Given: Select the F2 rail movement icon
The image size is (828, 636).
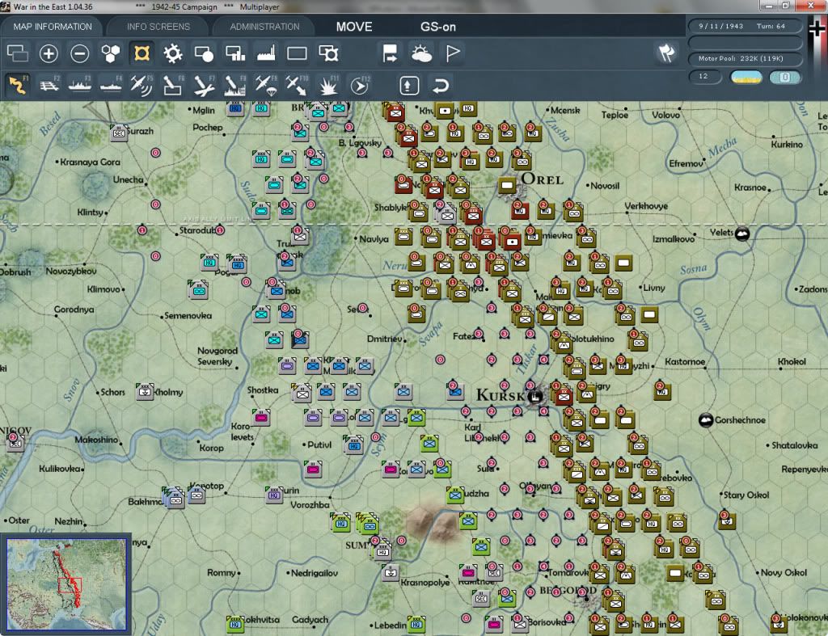Looking at the screenshot, I should coord(49,85).
